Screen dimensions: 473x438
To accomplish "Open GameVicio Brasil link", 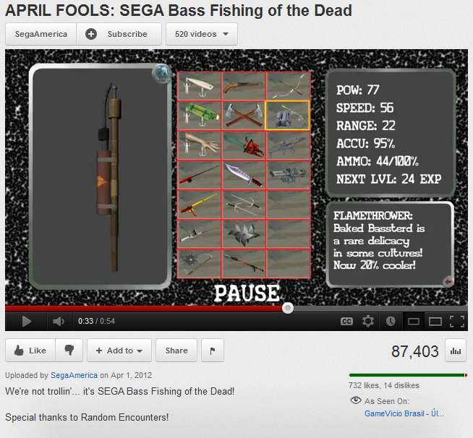I will 404,413.
